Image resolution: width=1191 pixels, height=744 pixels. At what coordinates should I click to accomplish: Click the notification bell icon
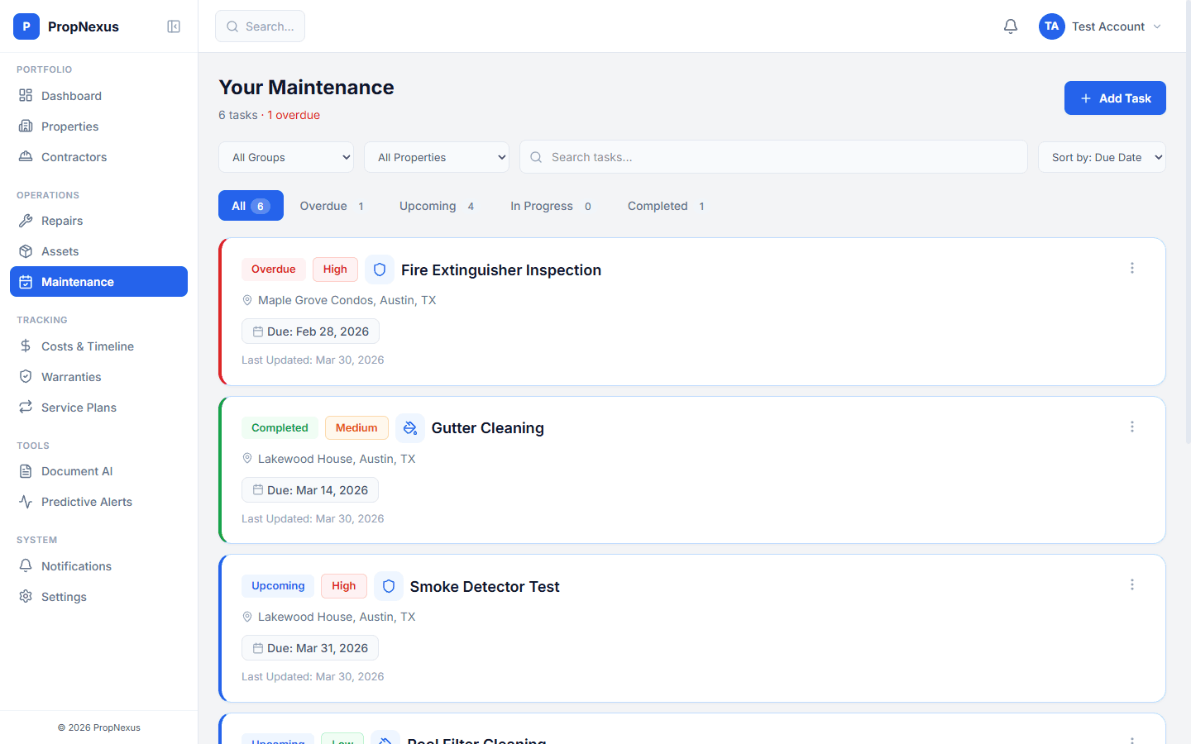point(1010,26)
